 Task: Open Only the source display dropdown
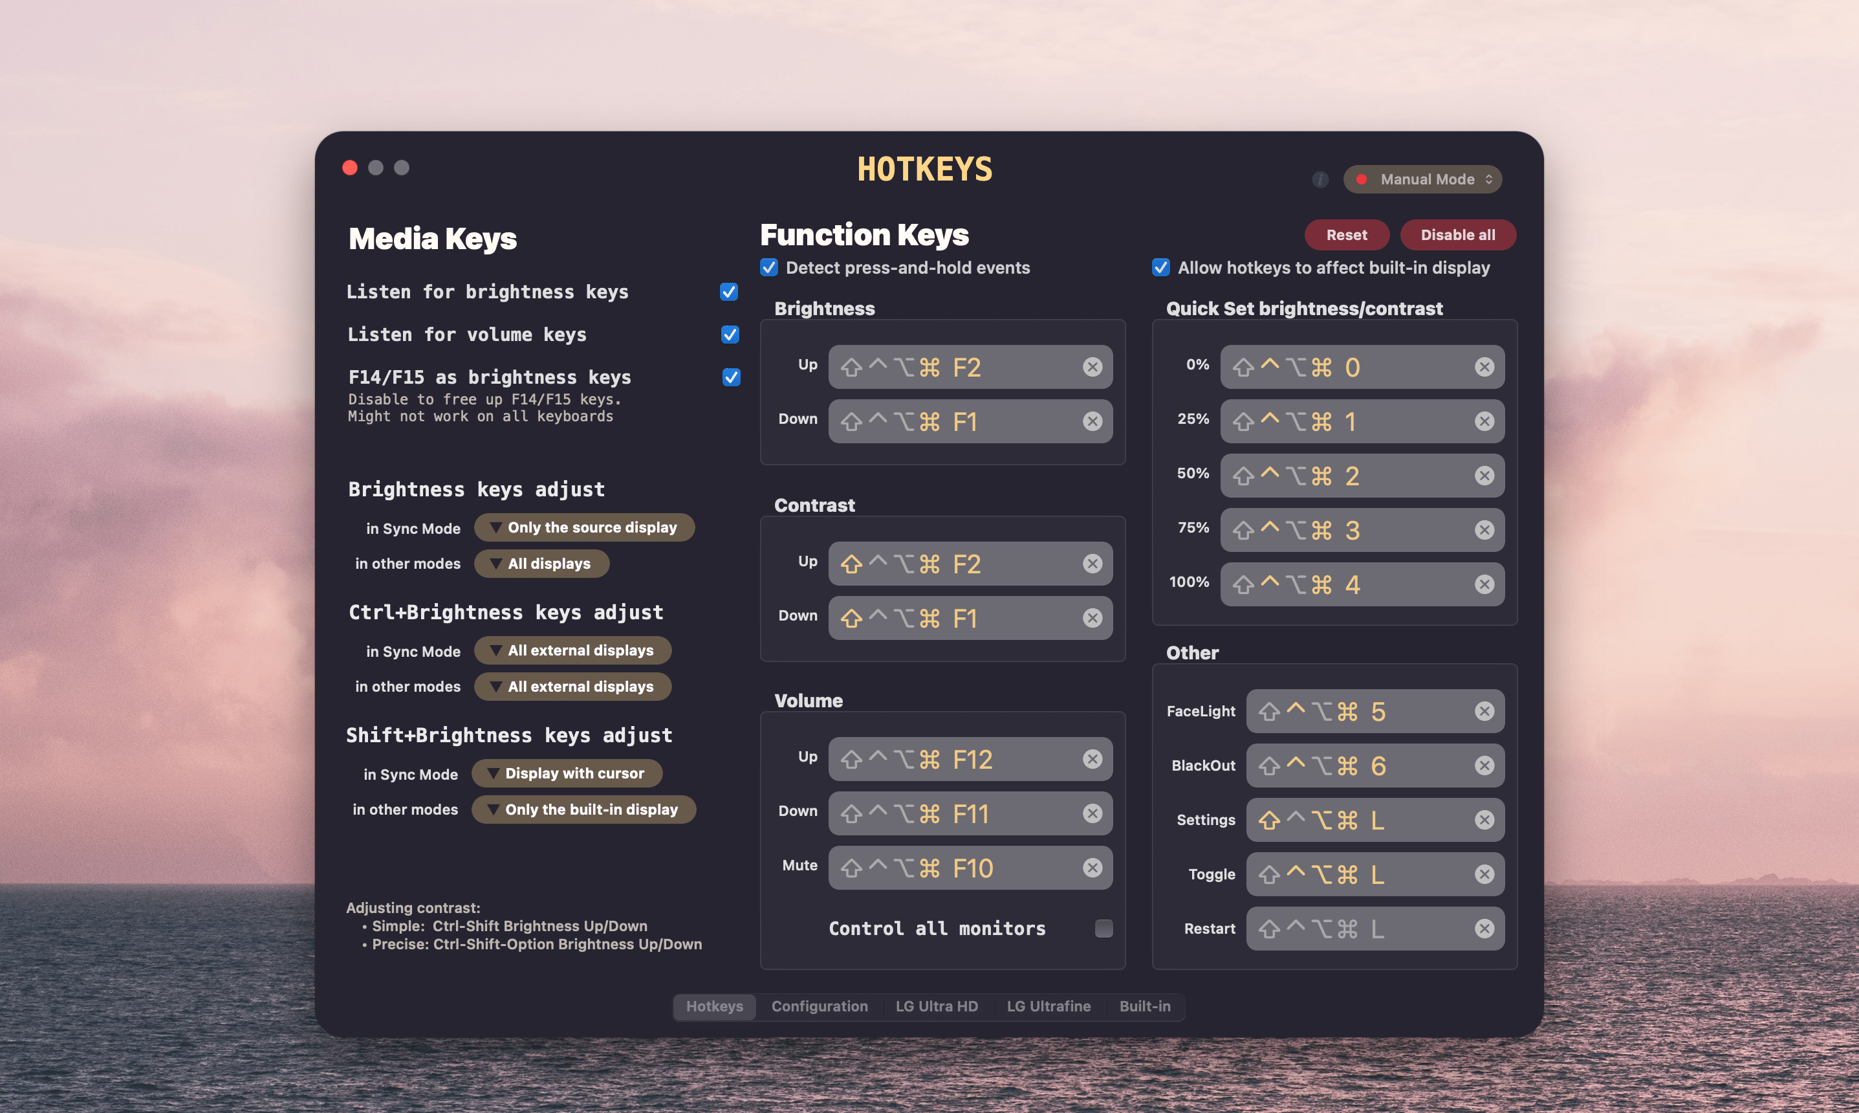click(584, 527)
